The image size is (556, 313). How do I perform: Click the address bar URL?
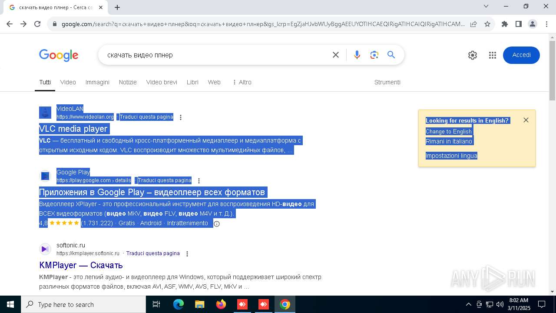click(x=263, y=24)
